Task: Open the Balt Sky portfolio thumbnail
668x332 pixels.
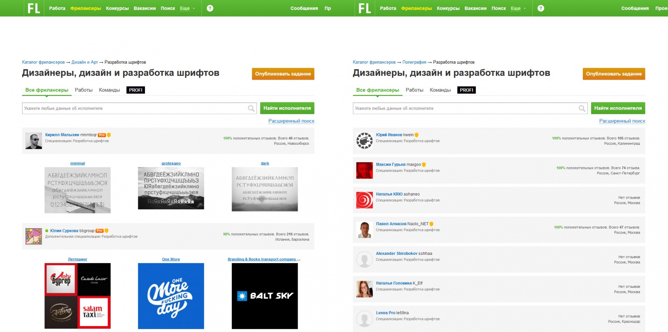Action: [x=265, y=296]
